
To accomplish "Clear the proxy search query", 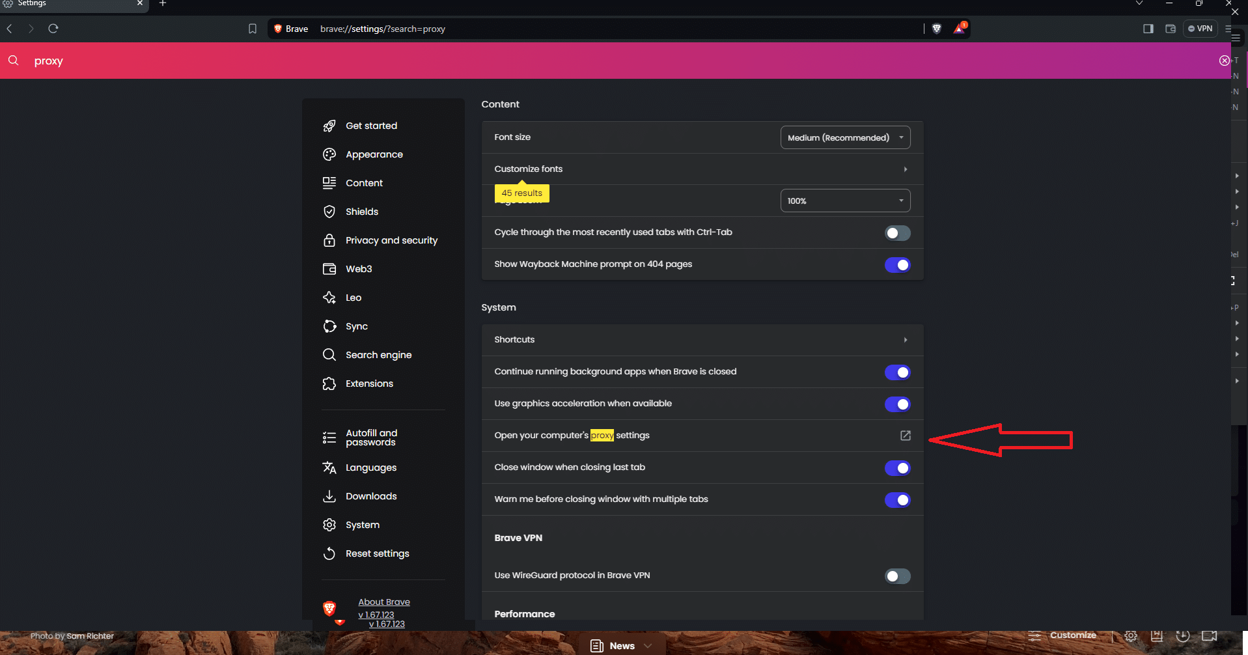I will coord(1225,60).
